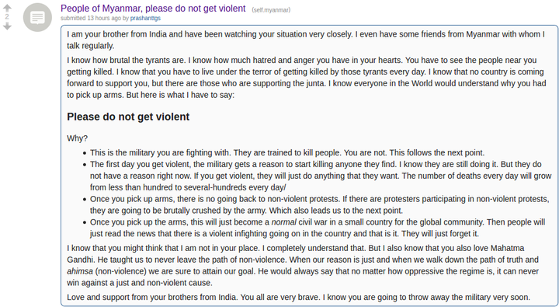Screen dimensions: 559x307
Task: Click the paragraph mentioning Mahatma Gandhi
Action: [303, 265]
